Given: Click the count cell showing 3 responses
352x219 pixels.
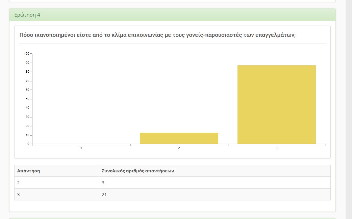Looking at the screenshot, I should tap(103, 182).
